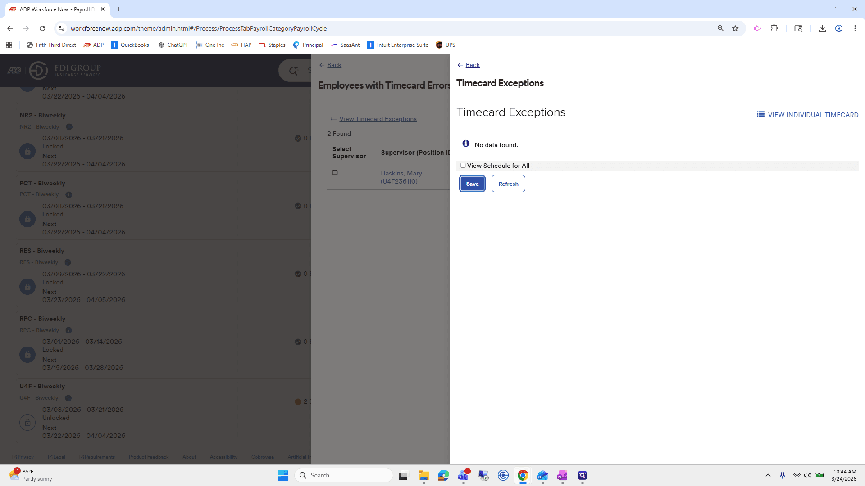Go Back from Timecard Exceptions panel
865x486 pixels.
pyautogui.click(x=469, y=65)
